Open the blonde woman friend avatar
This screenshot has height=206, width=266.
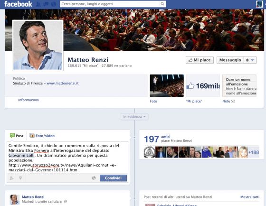coord(243,152)
